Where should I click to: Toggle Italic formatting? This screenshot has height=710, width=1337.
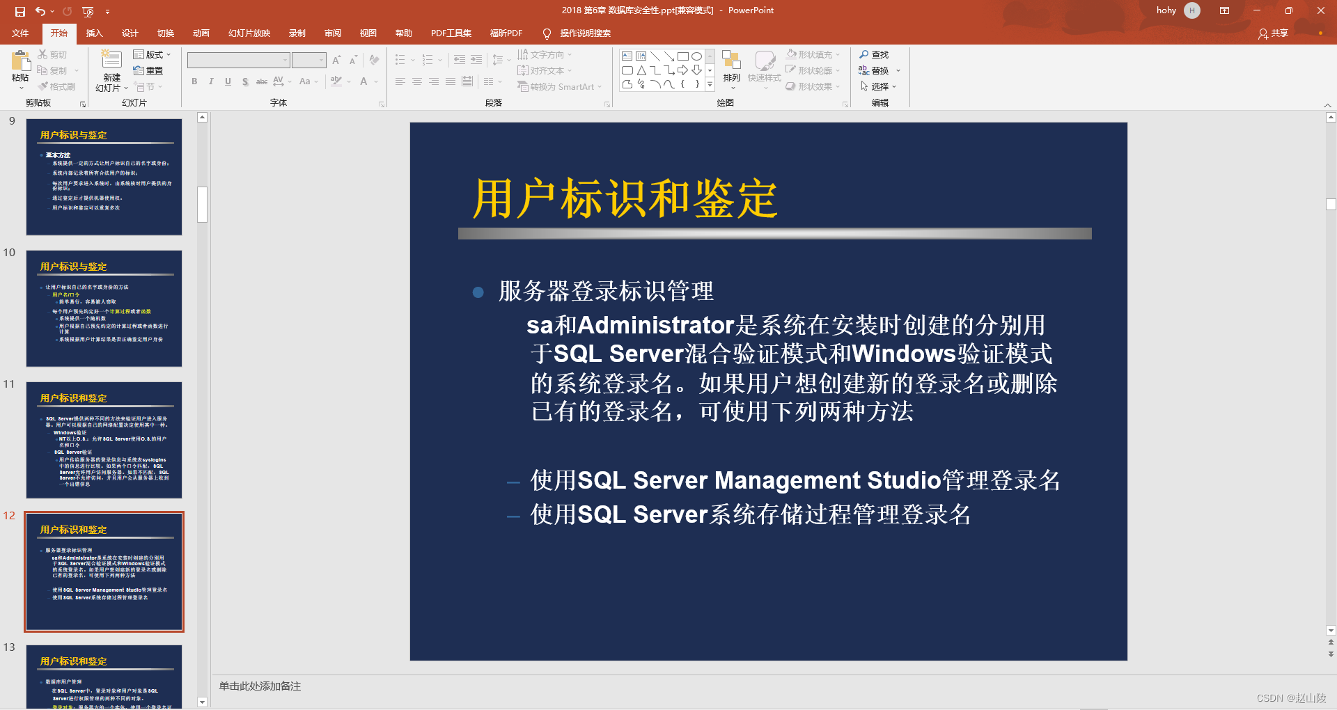(x=211, y=81)
